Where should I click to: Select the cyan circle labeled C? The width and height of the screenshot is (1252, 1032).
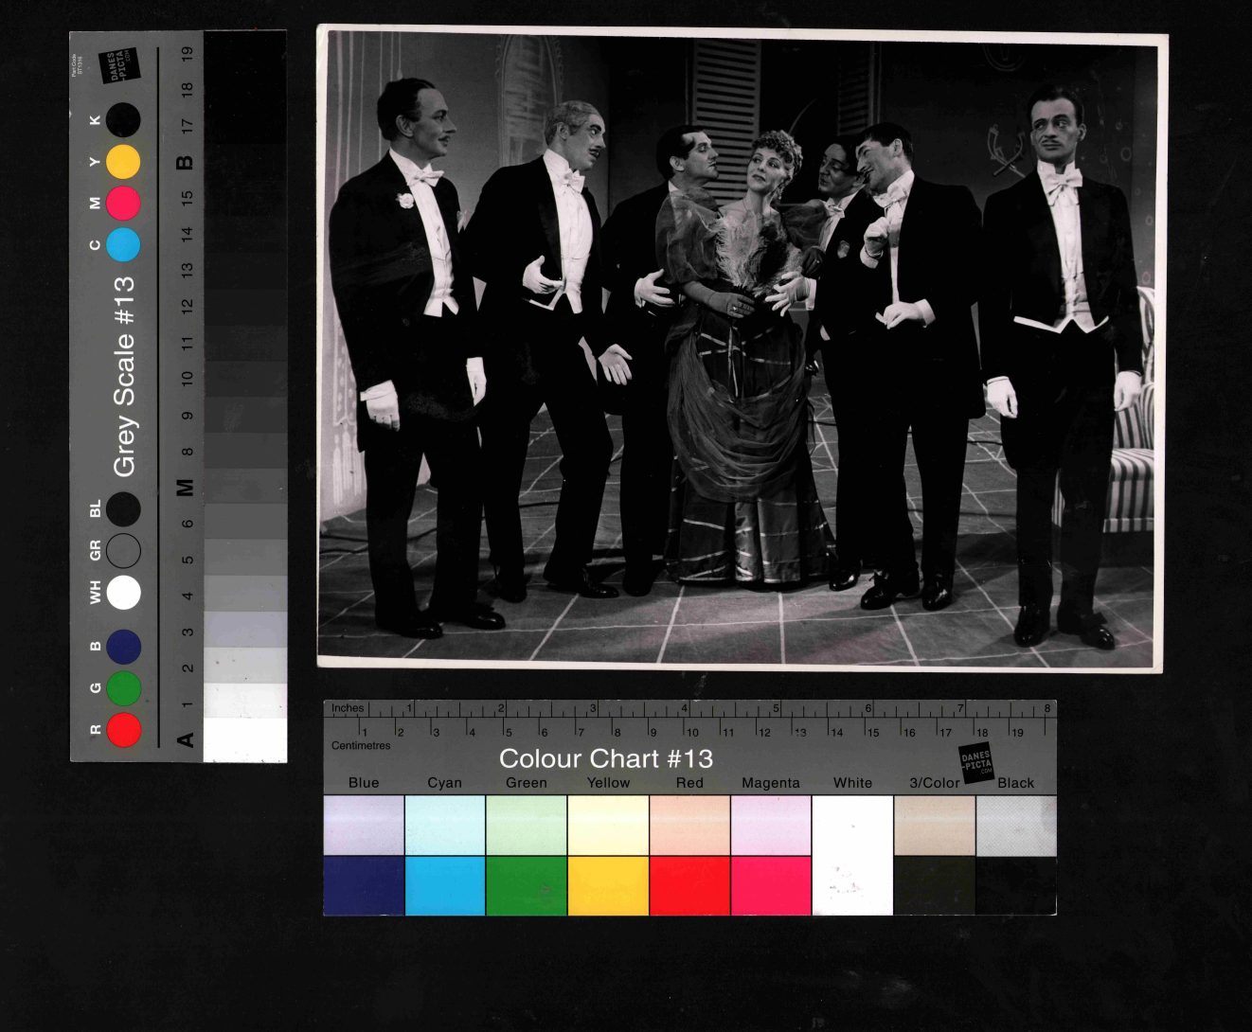click(x=123, y=244)
